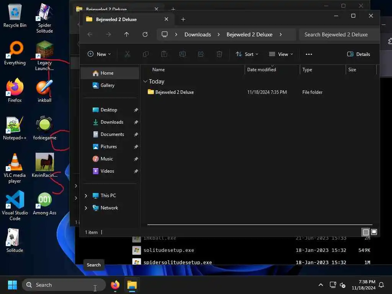Select forkiegame desktop icon
Screen dimensions: 392x294
[44, 128]
